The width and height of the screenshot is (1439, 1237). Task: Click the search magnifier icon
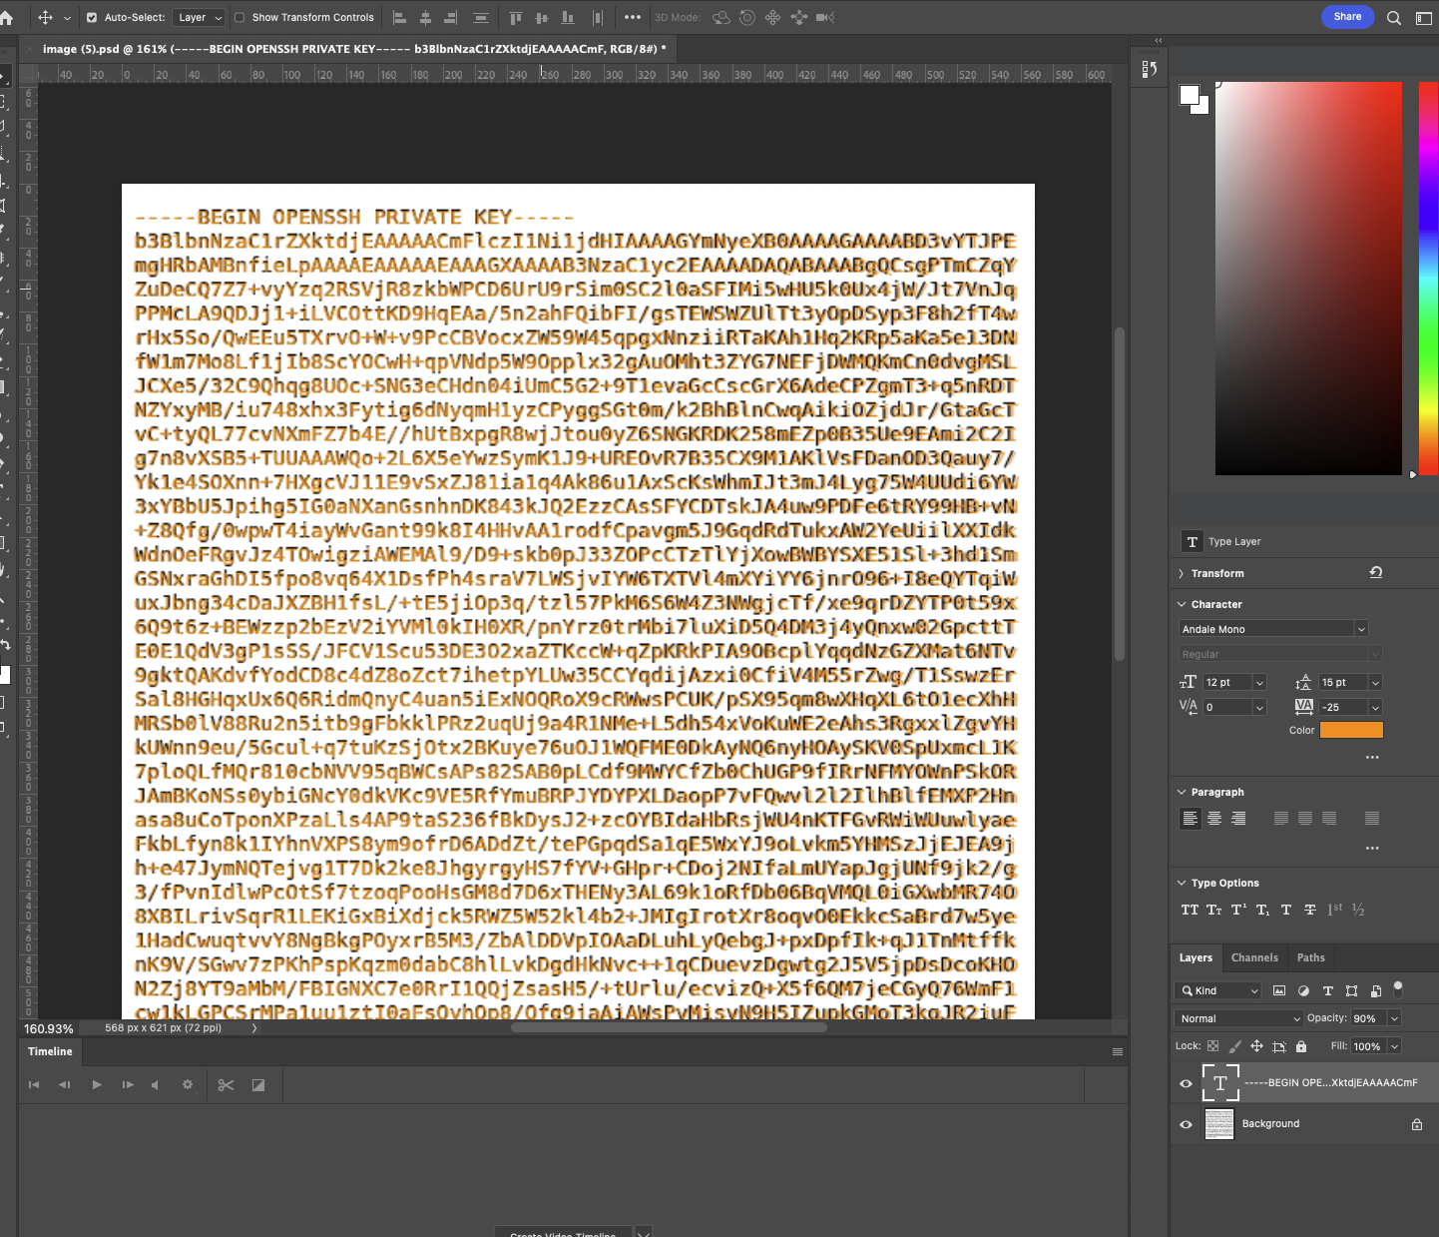coord(1393,18)
